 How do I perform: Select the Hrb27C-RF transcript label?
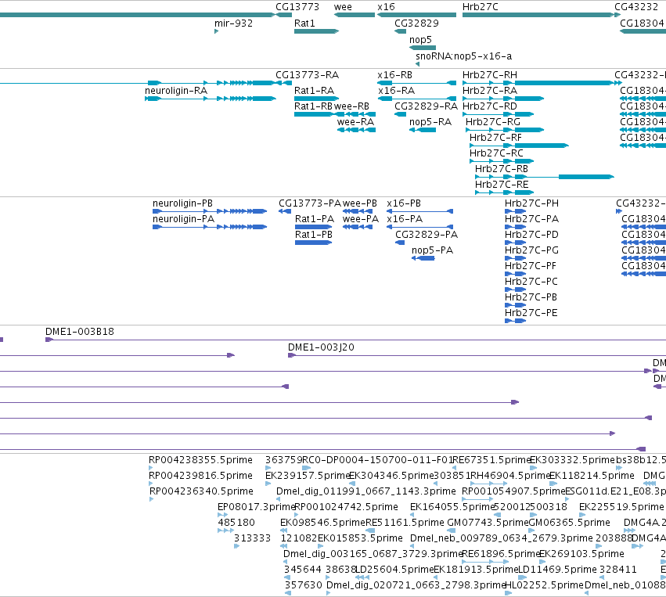(495, 138)
